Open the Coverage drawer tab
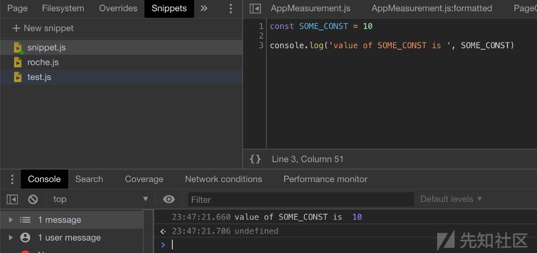 (144, 179)
